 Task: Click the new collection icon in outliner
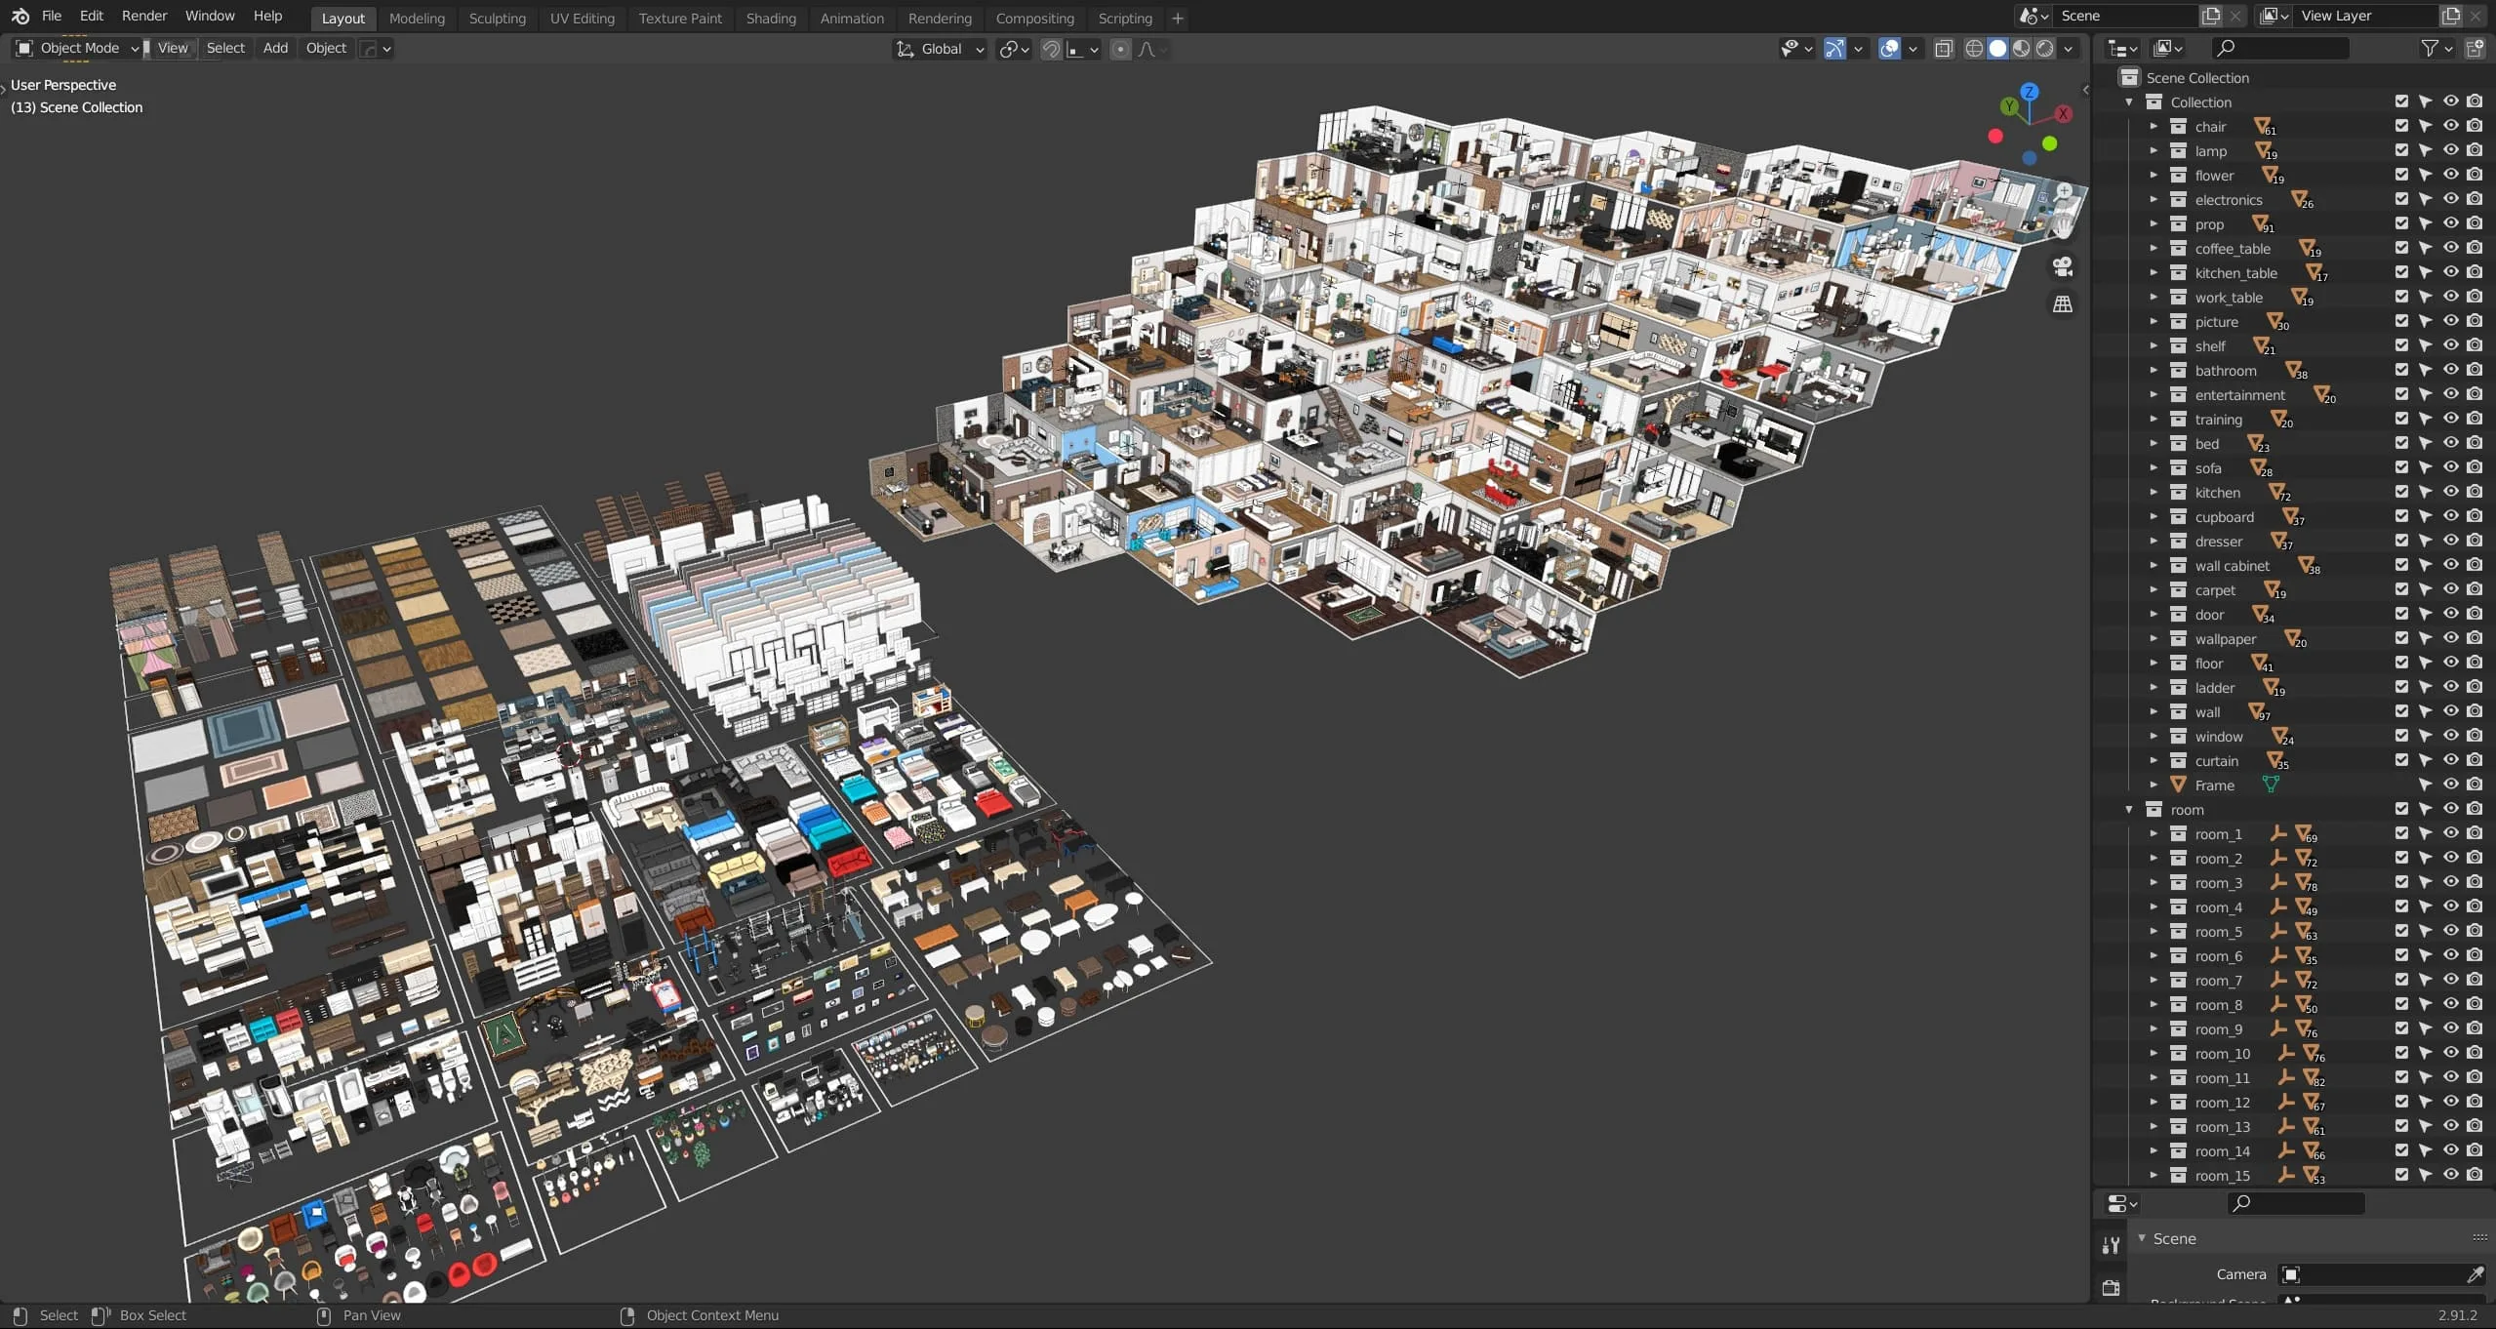pos(2476,48)
